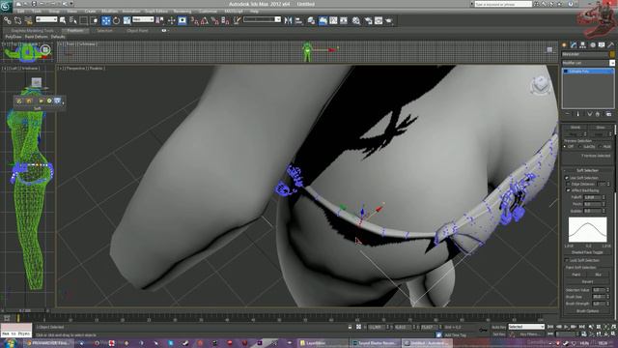Image resolution: width=618 pixels, height=348 pixels.
Task: Click the Align tool icon
Action: 298,20
